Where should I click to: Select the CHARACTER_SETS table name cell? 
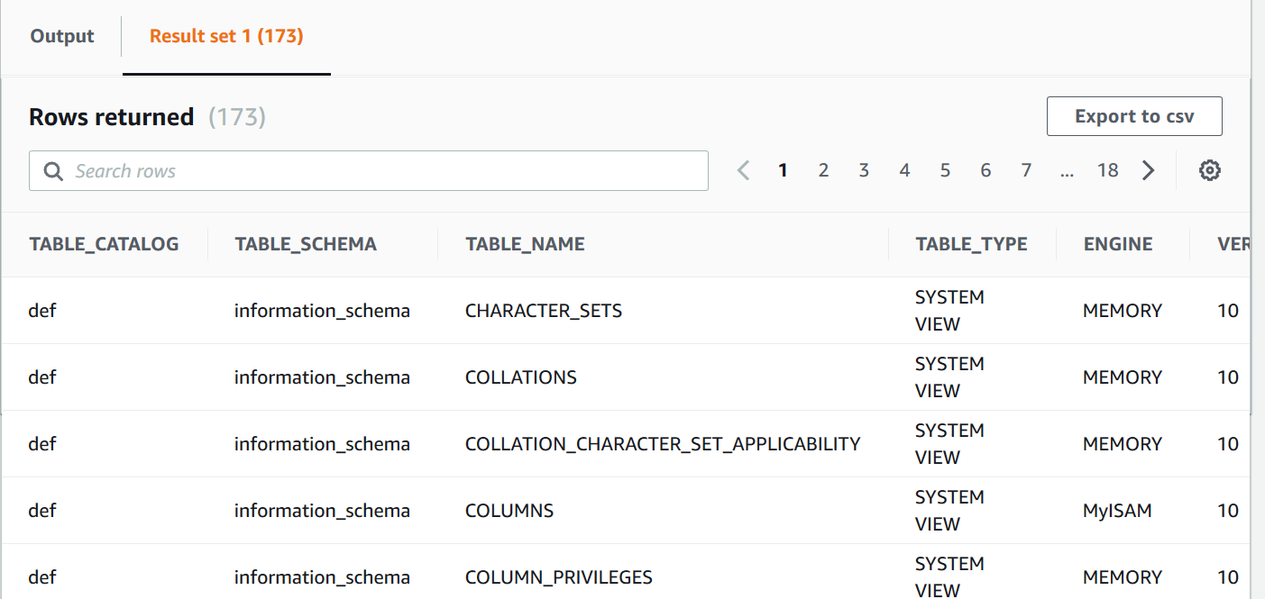tap(544, 311)
